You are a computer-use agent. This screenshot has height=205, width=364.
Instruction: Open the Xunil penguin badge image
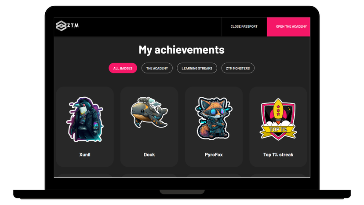pos(85,119)
